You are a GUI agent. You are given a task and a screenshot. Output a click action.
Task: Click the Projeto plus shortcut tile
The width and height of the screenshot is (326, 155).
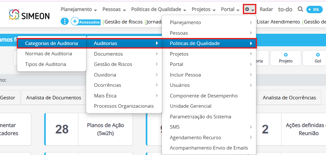pyautogui.click(x=285, y=58)
